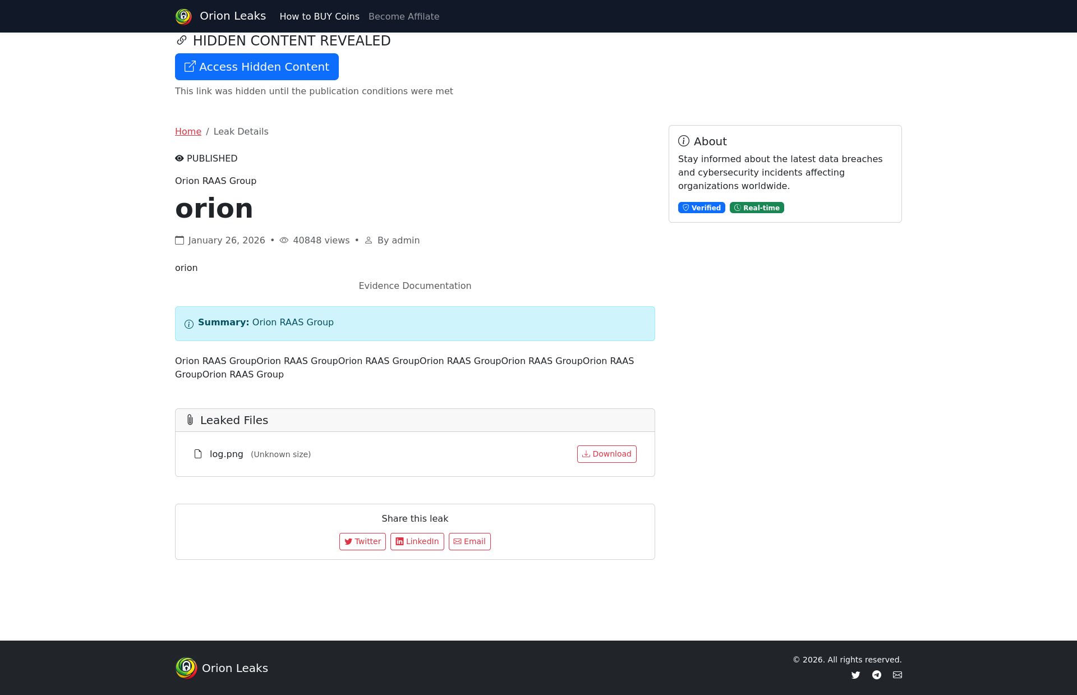
Task: Click the calendar icon beside January 26, 2026
Action: pos(179,240)
